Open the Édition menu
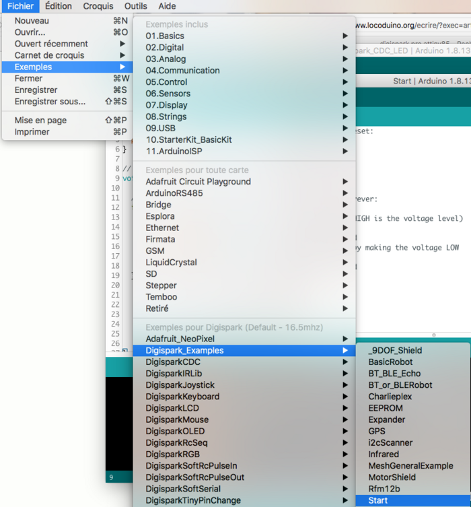This screenshot has height=507, width=471. click(x=58, y=6)
